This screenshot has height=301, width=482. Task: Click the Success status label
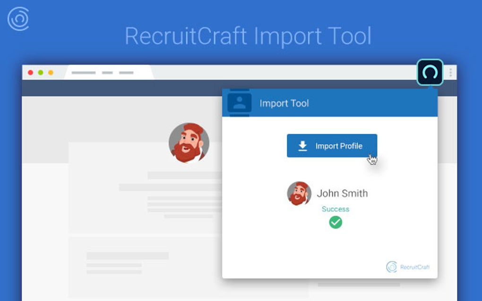[x=336, y=209]
